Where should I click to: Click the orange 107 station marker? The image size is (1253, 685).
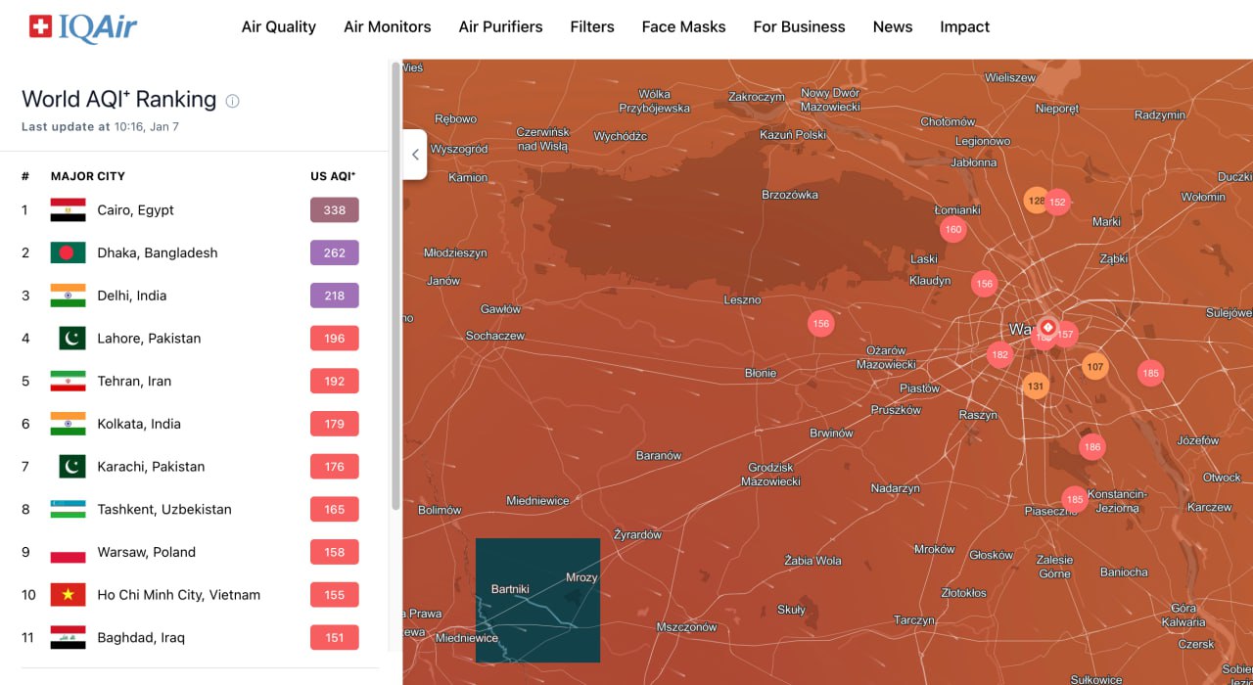coord(1095,367)
